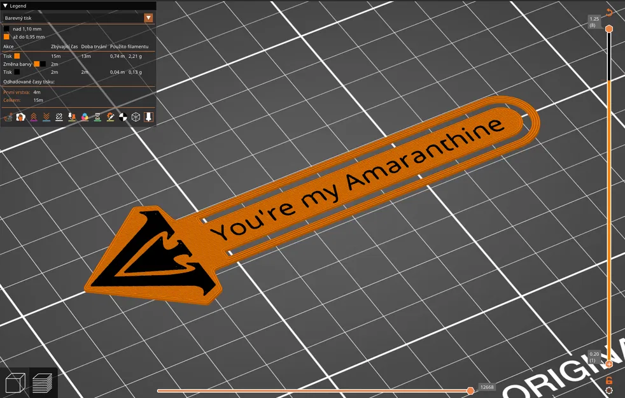Hide the Legend using the highlighted legend icon
The height and width of the screenshot is (398, 625).
(x=147, y=117)
